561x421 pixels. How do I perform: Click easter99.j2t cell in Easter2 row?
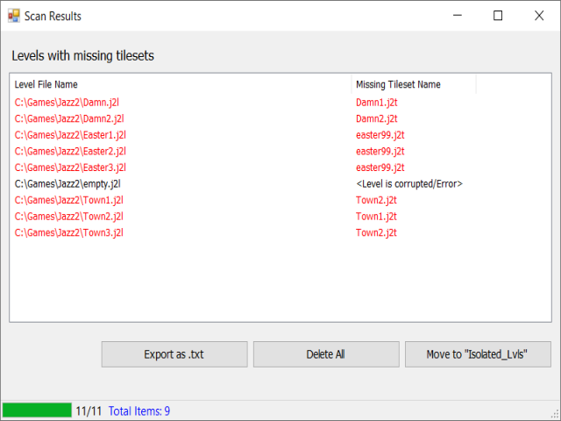pyautogui.click(x=380, y=152)
